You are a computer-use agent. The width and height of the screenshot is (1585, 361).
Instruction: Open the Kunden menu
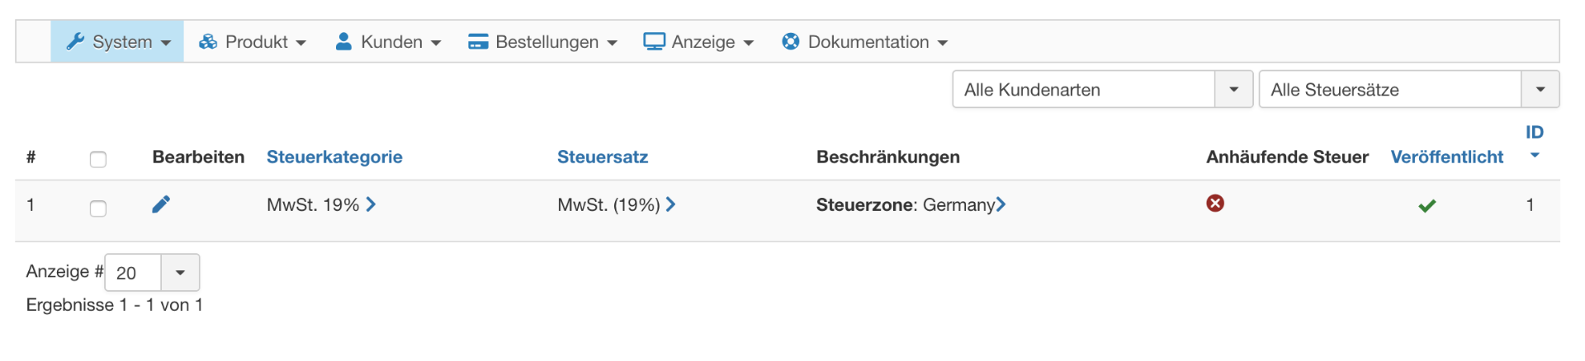pos(388,41)
